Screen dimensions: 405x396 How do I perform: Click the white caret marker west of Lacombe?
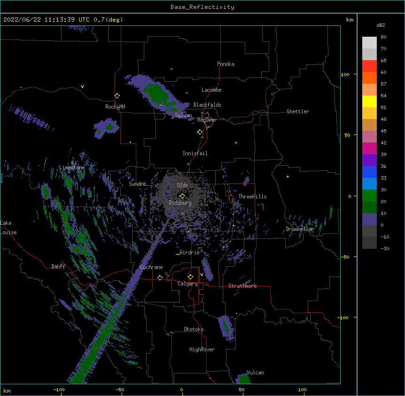(187, 93)
